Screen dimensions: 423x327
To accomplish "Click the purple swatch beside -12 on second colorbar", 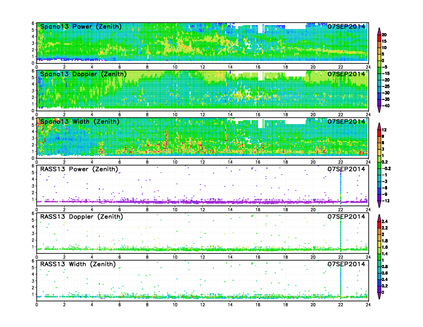I will point(379,198).
